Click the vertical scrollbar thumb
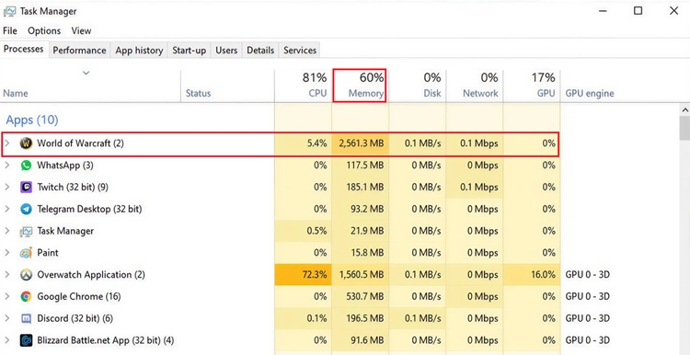This screenshot has height=355, width=690. (x=685, y=129)
